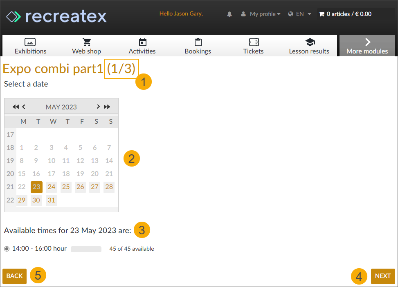Expand More modules

(367, 45)
